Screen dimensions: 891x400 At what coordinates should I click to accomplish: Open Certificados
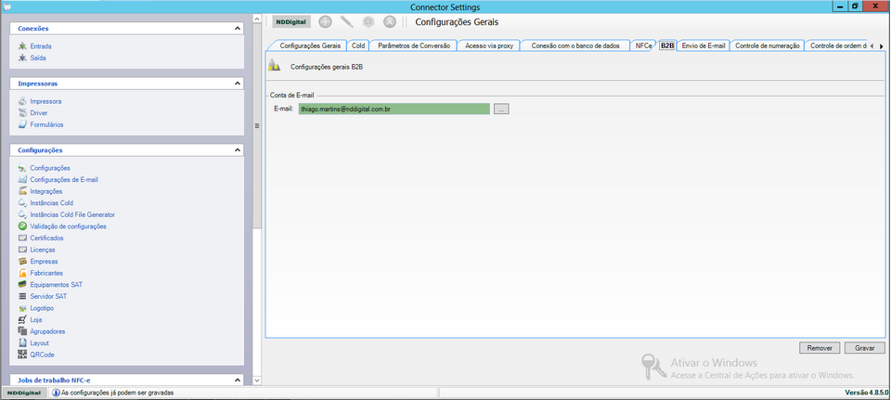[x=46, y=239]
